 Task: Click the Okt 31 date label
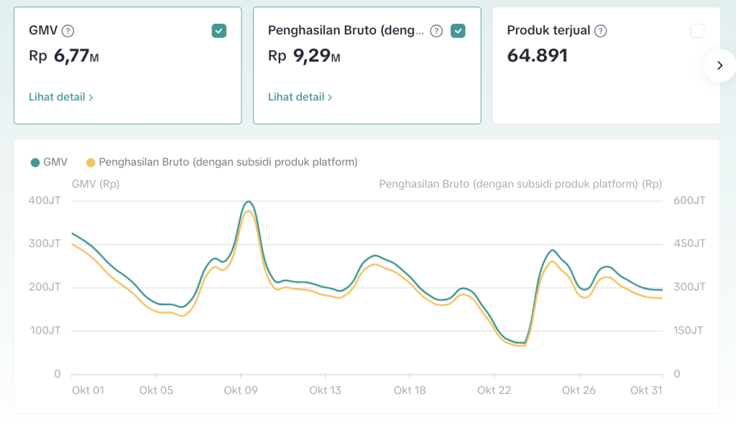645,391
